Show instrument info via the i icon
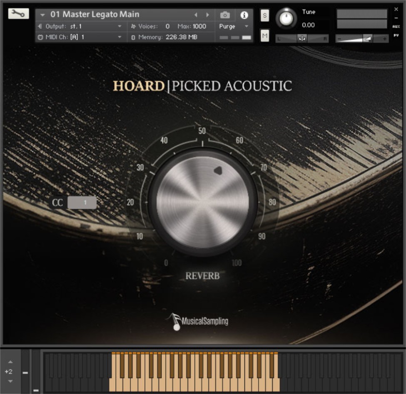 point(244,14)
